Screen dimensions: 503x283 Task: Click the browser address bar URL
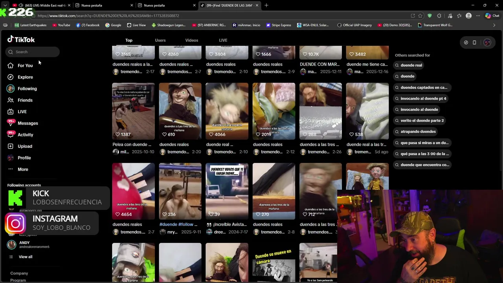[108, 16]
